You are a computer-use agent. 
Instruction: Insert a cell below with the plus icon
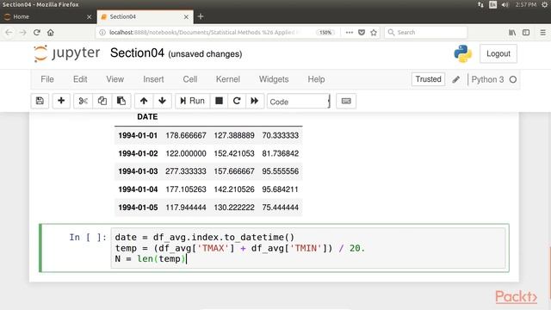61,101
